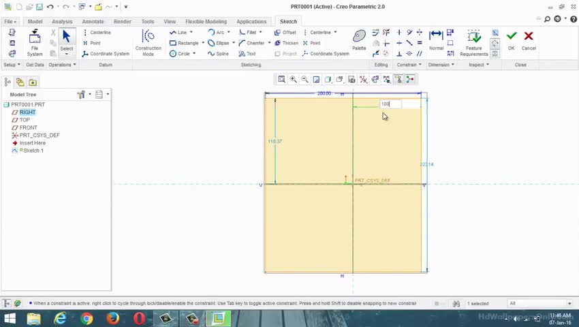Apply the Symmetric constraint
The width and height of the screenshot is (579, 327).
pyautogui.click(x=420, y=33)
